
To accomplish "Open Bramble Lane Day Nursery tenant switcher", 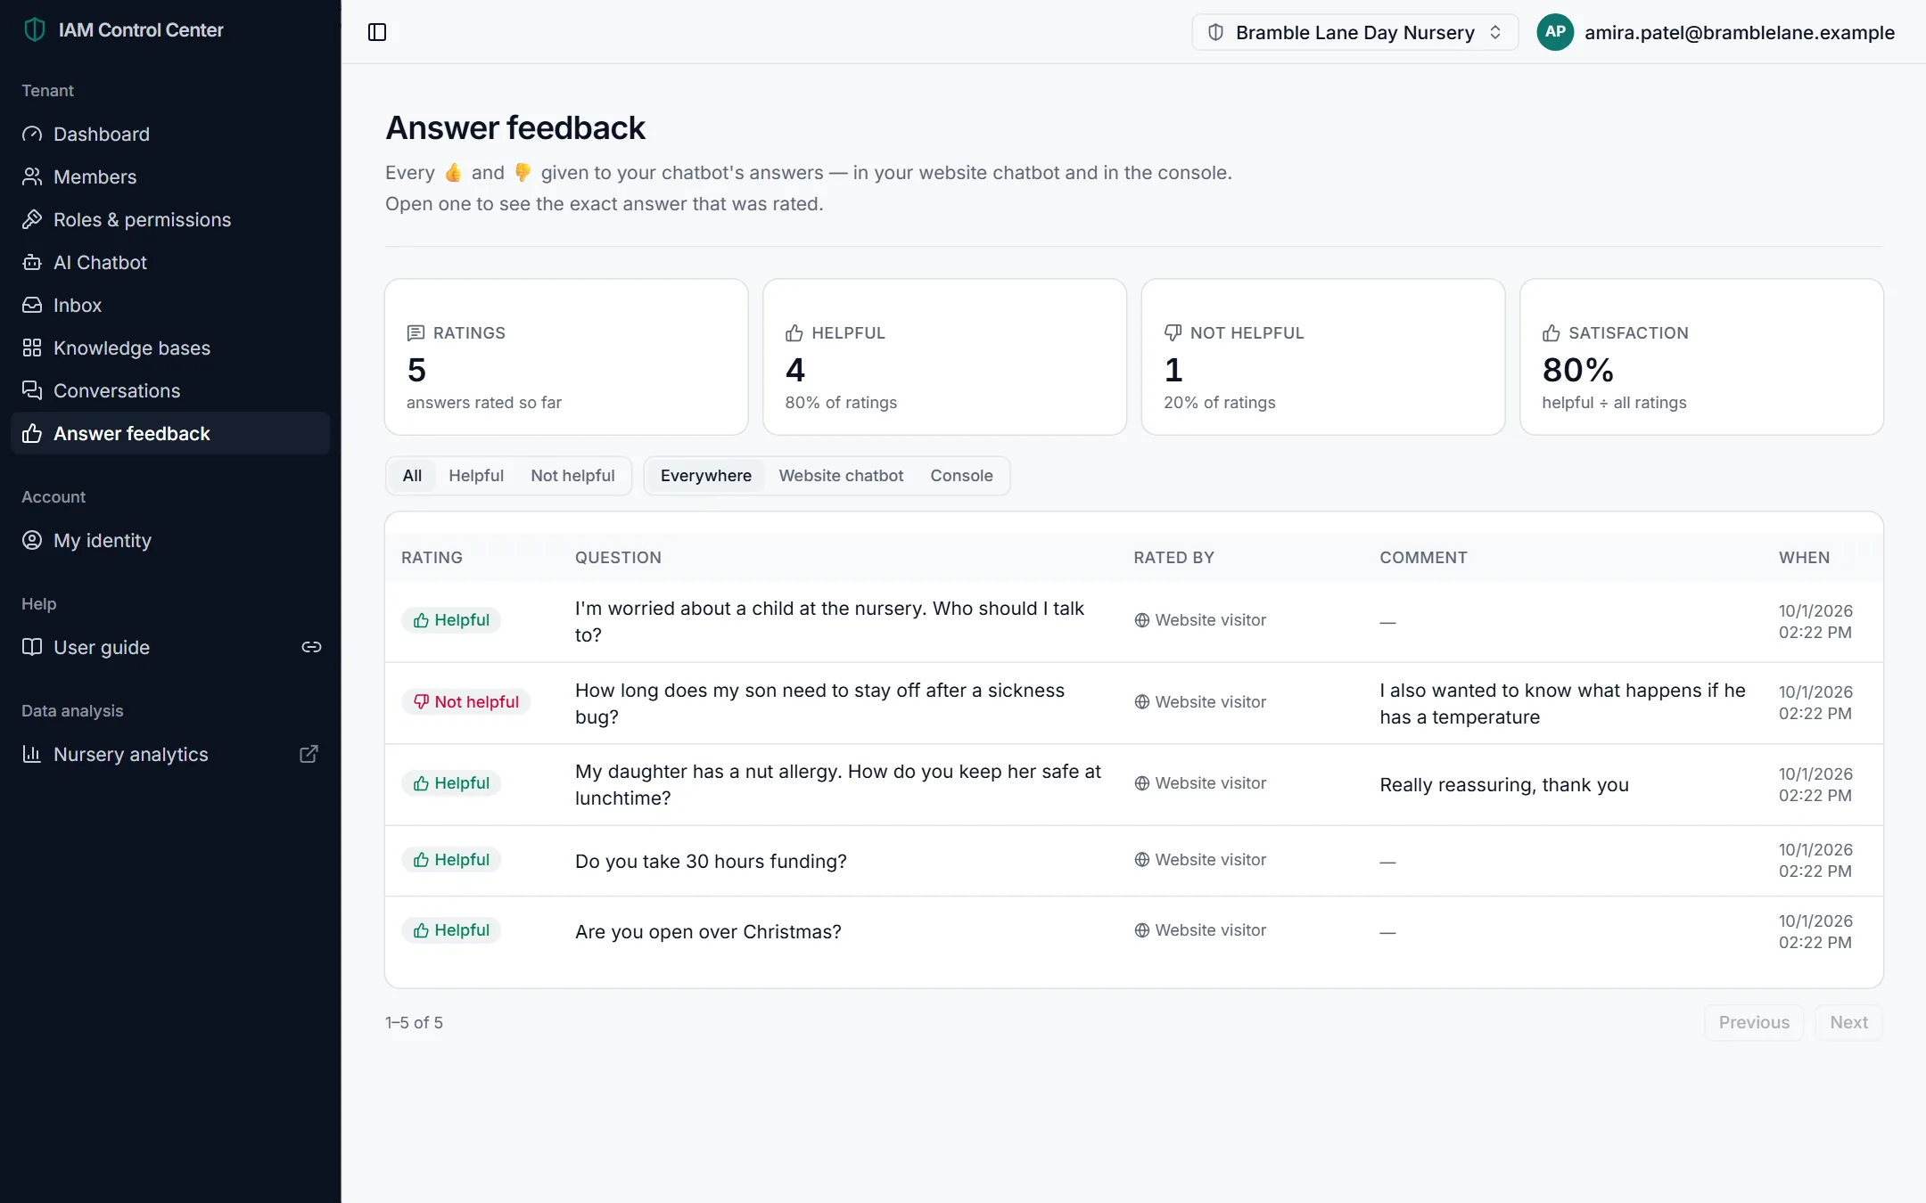I will 1354,32.
